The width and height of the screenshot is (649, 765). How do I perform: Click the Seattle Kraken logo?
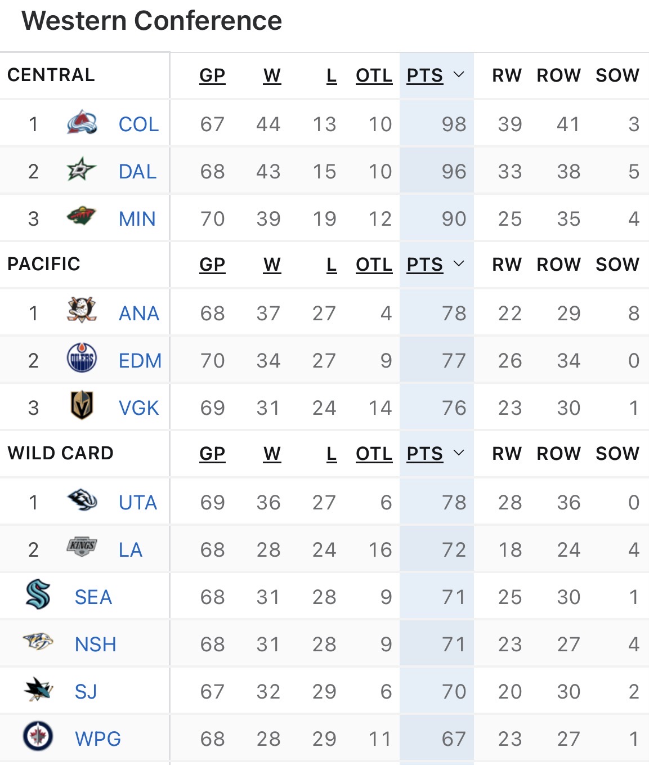(x=38, y=595)
